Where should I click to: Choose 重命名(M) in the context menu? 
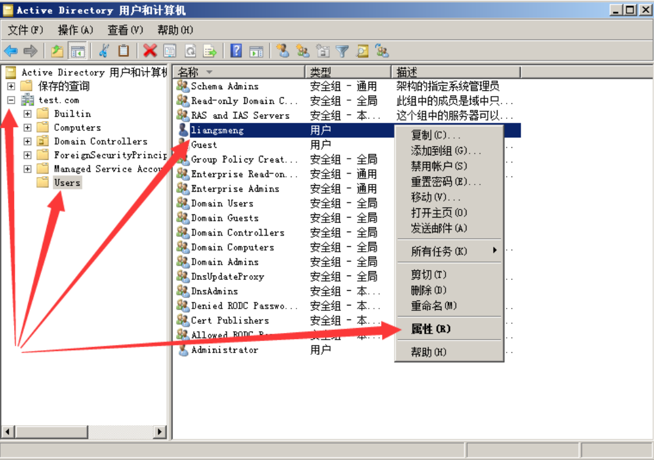coord(449,305)
